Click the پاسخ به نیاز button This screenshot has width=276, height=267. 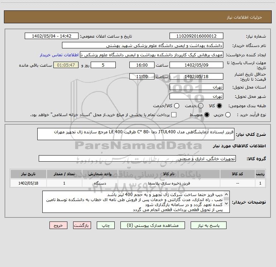[x=208, y=225]
